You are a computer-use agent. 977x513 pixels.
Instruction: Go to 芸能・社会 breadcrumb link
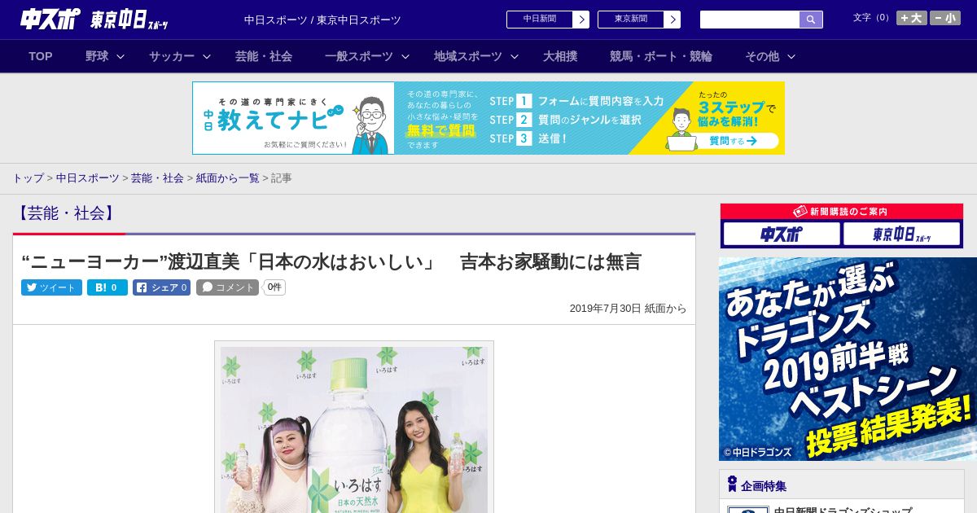coord(157,178)
